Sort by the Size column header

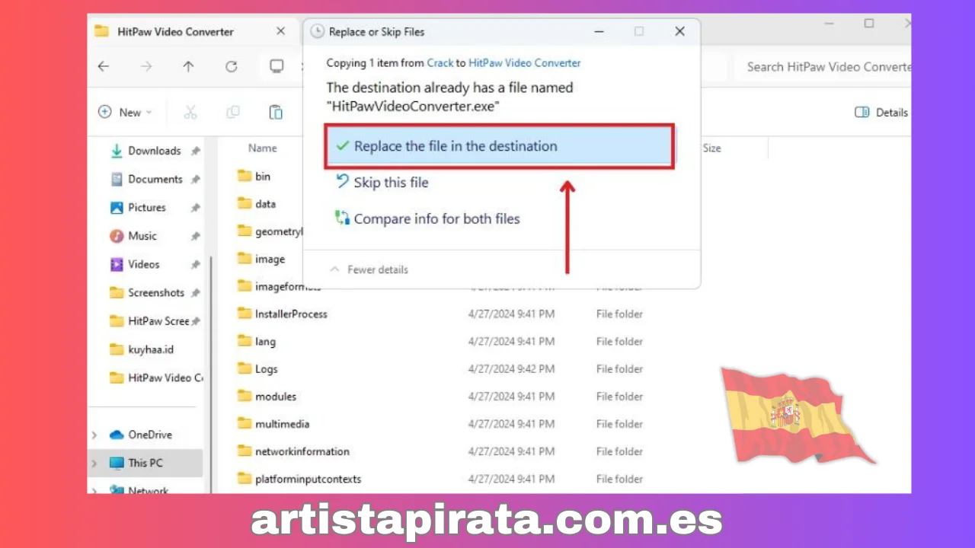pyautogui.click(x=711, y=148)
